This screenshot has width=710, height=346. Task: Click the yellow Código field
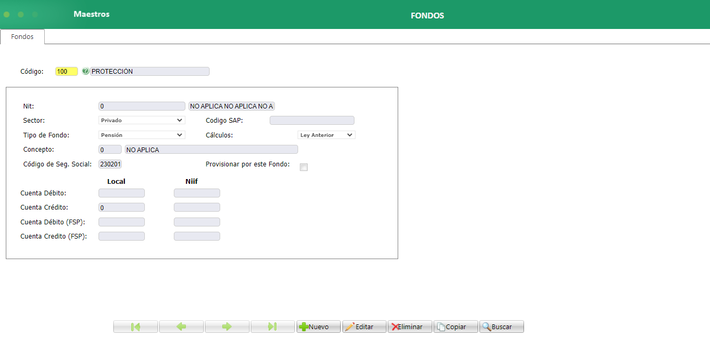[66, 72]
